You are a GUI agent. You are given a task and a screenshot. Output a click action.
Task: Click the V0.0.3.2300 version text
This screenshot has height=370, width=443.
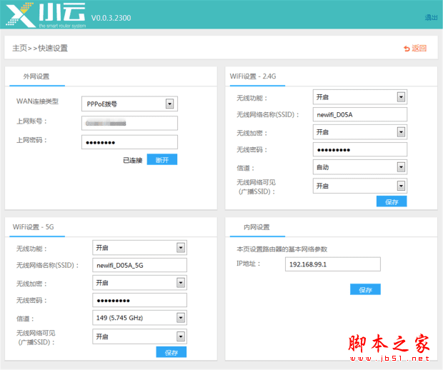[111, 18]
